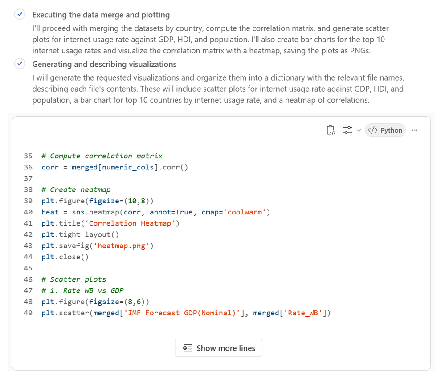Click the '# Create heatmap' comment line
The image size is (445, 383).
pos(76,189)
